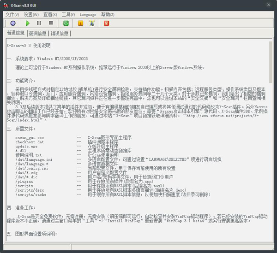The width and height of the screenshot is (277, 253).
Task: Open the 帮助 menu
Action: point(108,15)
